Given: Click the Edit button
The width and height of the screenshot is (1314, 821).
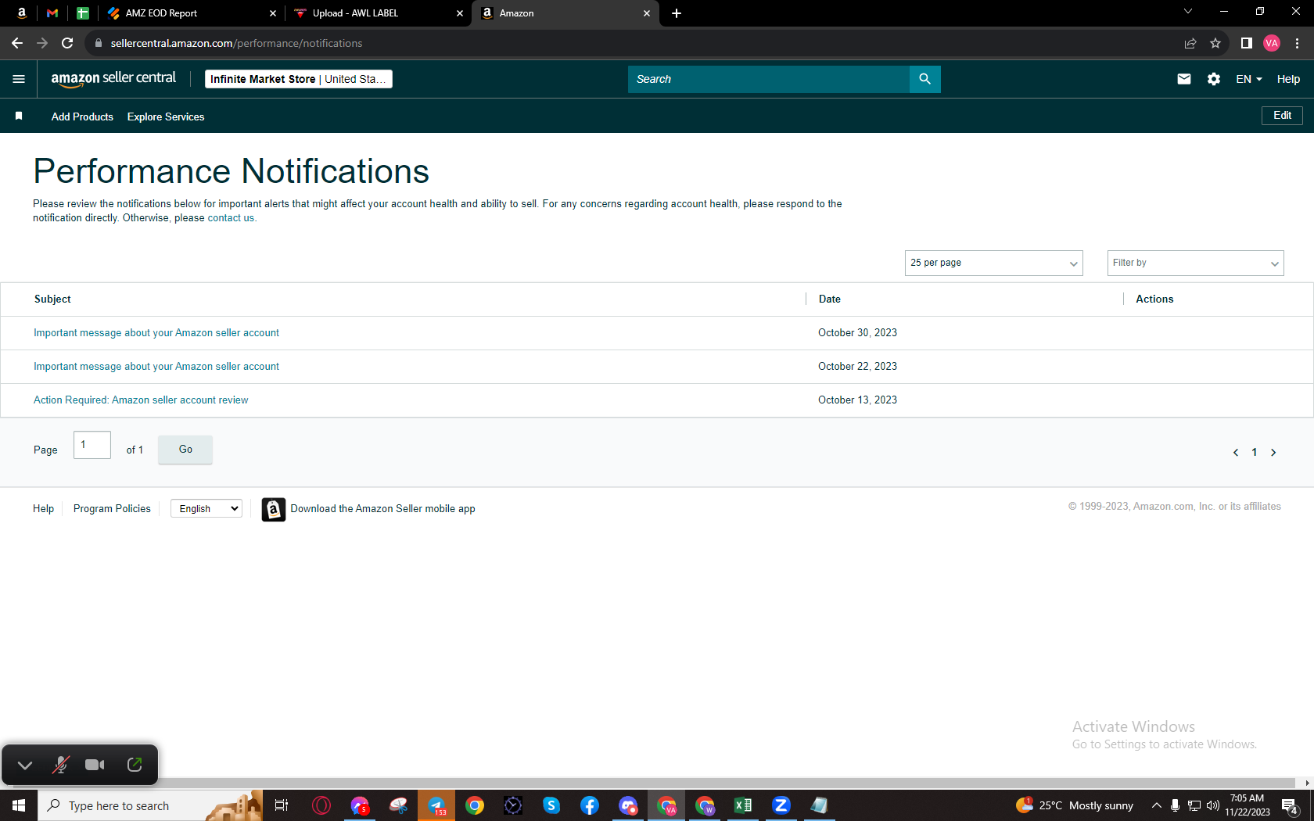Looking at the screenshot, I should pyautogui.click(x=1282, y=116).
